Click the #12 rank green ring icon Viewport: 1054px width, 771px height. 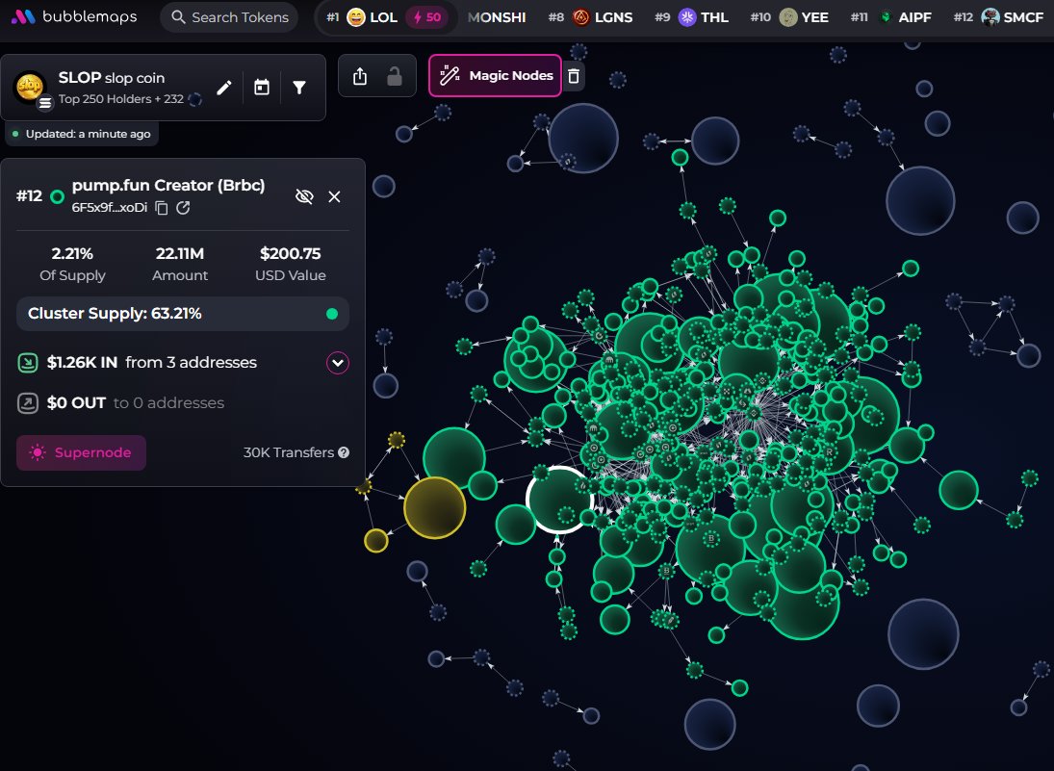pos(58,196)
